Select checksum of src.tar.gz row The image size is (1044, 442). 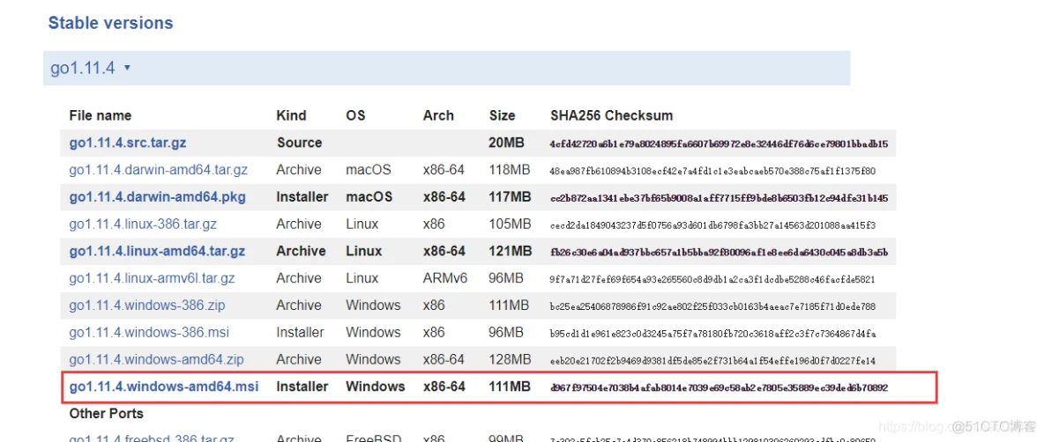(x=720, y=144)
